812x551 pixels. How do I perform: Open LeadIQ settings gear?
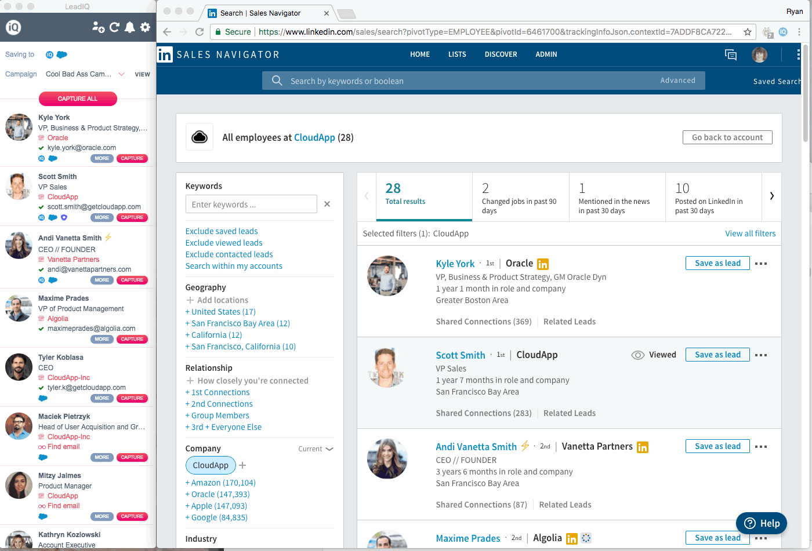pyautogui.click(x=145, y=27)
